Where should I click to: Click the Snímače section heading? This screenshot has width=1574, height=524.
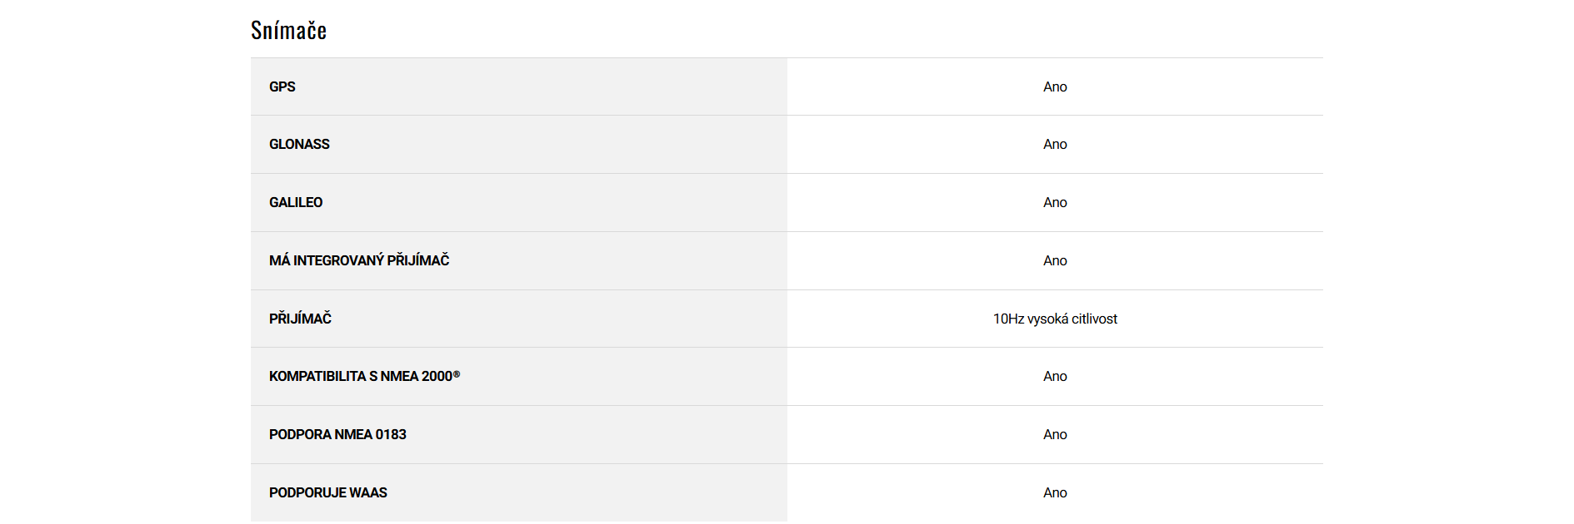coord(288,31)
